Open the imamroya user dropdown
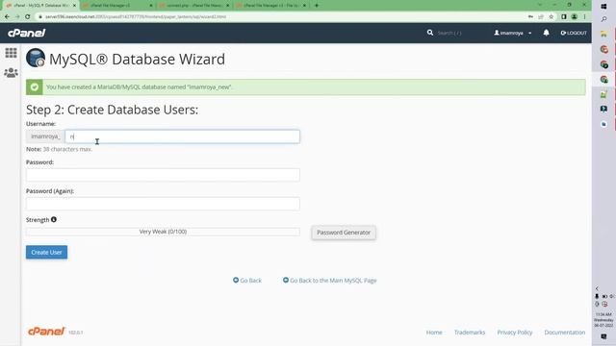The height and width of the screenshot is (346, 616). click(x=513, y=33)
